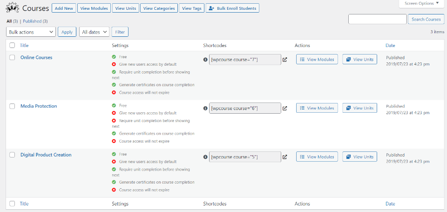Click info icon next to course 7 shortcode

pos(205,60)
